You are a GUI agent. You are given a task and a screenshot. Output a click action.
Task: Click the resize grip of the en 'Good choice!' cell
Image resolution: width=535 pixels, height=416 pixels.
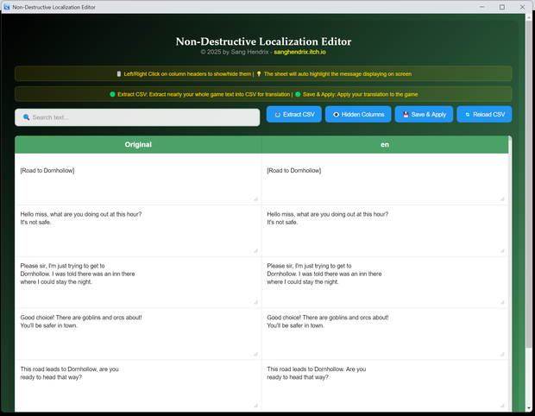click(x=502, y=354)
